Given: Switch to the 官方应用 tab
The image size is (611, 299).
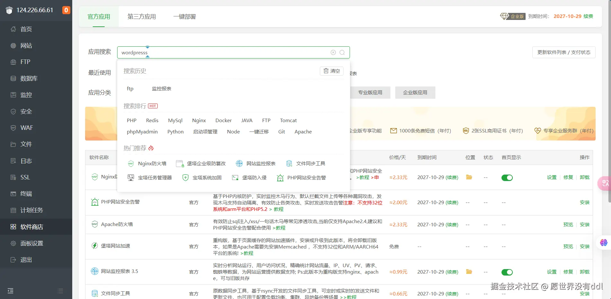Looking at the screenshot, I should 99,17.
